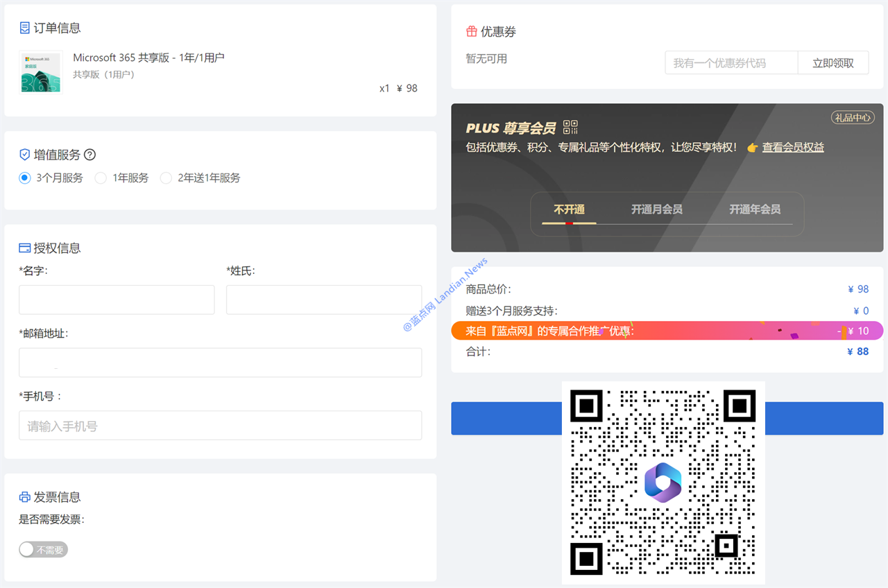Select the 3个月服务 radio option
This screenshot has width=888, height=588.
tap(25, 178)
